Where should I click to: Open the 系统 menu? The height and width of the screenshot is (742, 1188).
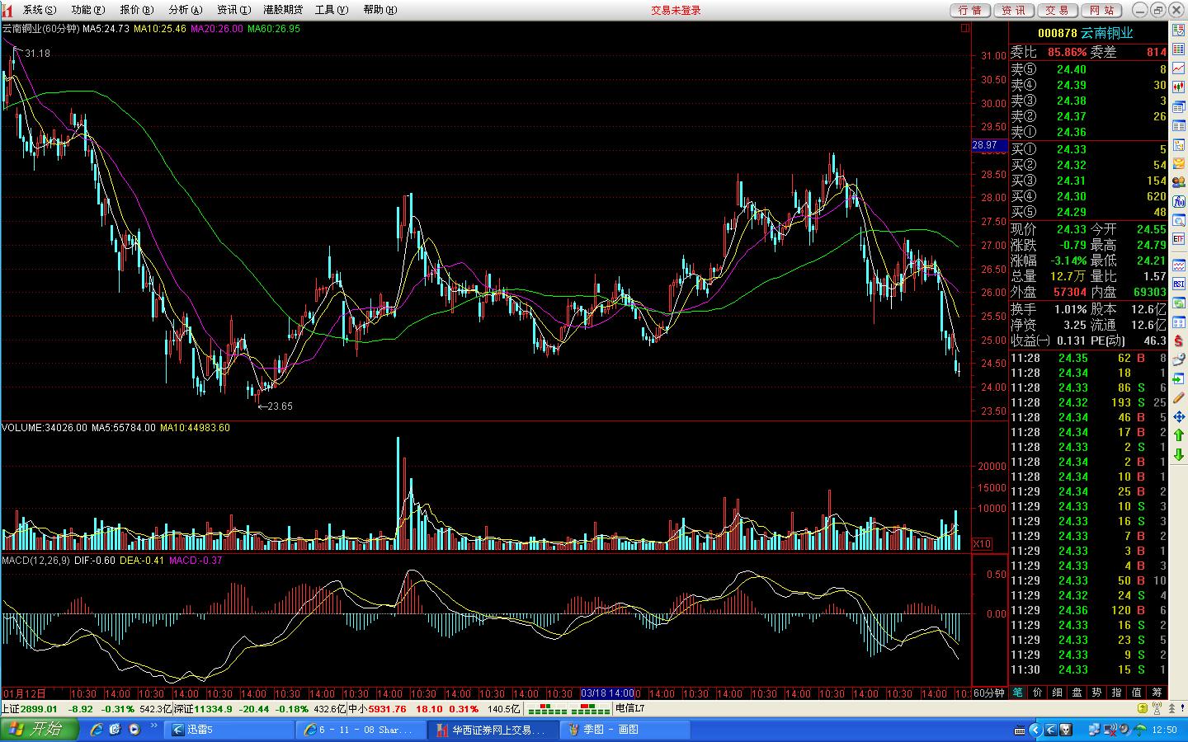tap(39, 10)
